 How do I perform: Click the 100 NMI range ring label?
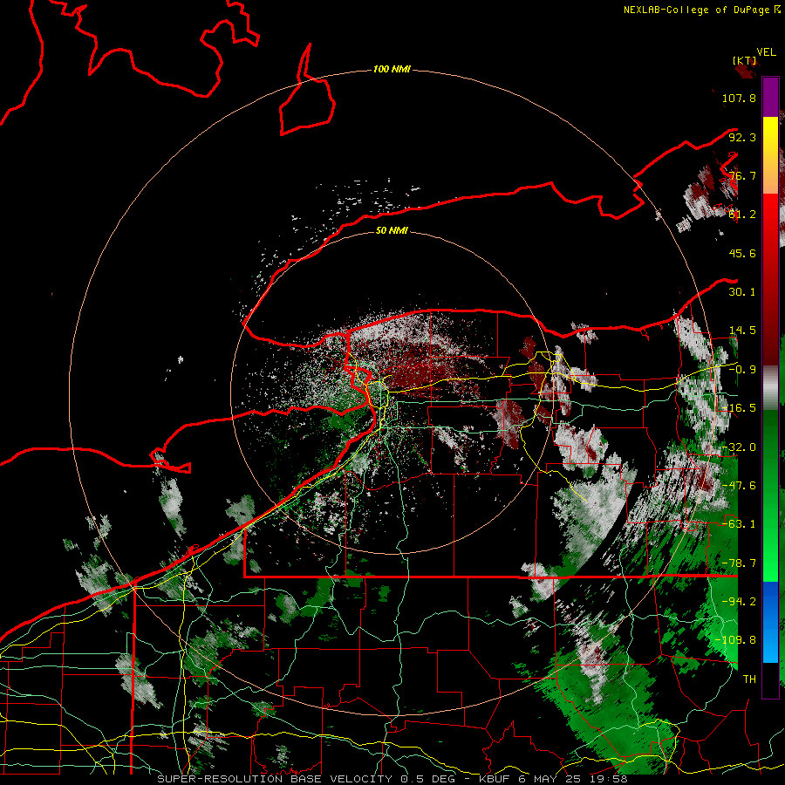point(392,69)
